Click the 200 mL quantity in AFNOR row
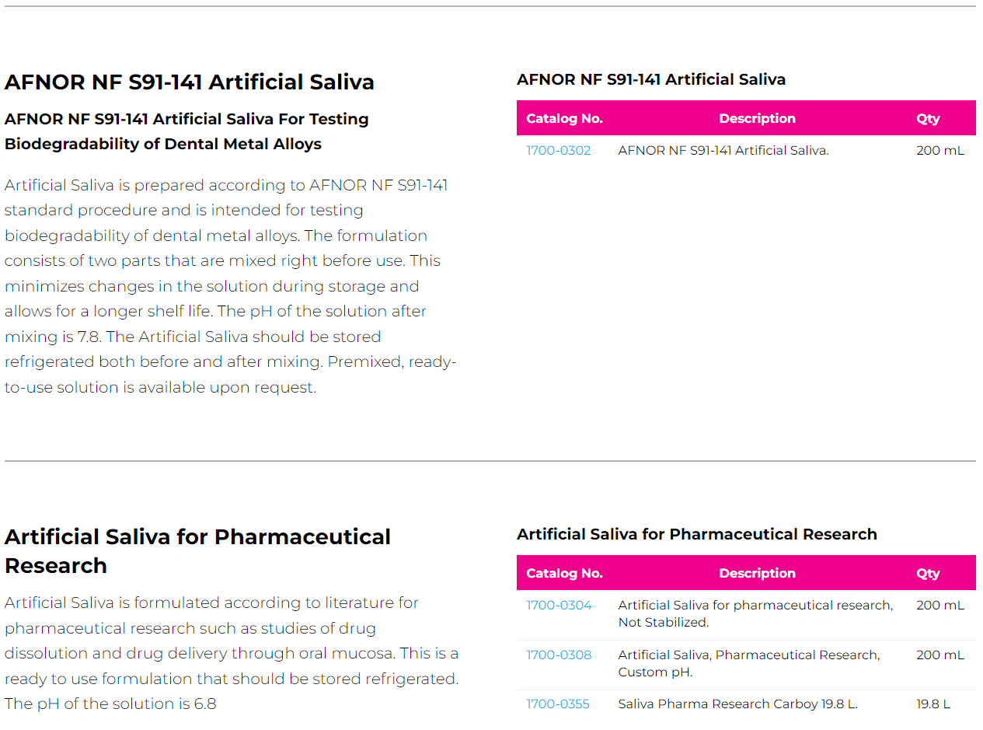 pyautogui.click(x=939, y=151)
